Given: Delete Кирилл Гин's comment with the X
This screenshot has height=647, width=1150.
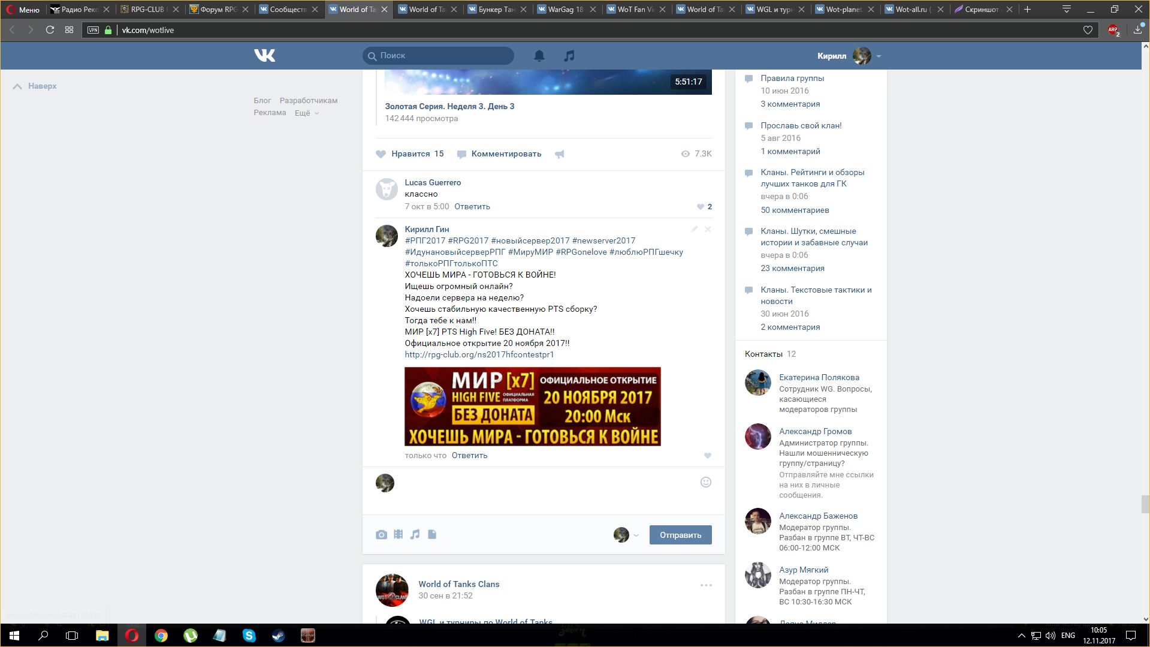Looking at the screenshot, I should [x=708, y=229].
